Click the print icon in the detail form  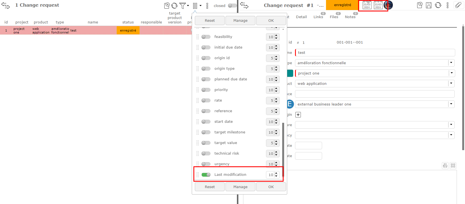click(x=445, y=165)
